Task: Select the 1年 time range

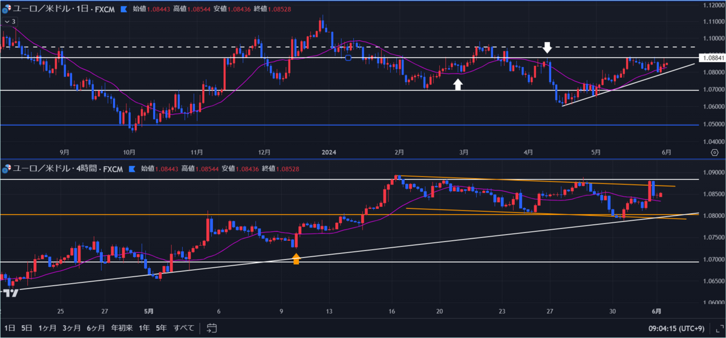Action: coord(145,328)
